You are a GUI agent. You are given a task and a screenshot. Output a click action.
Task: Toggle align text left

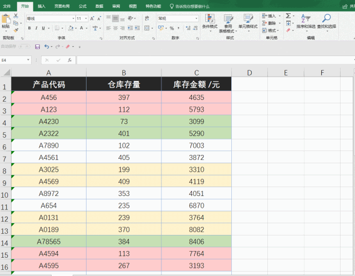point(109,28)
